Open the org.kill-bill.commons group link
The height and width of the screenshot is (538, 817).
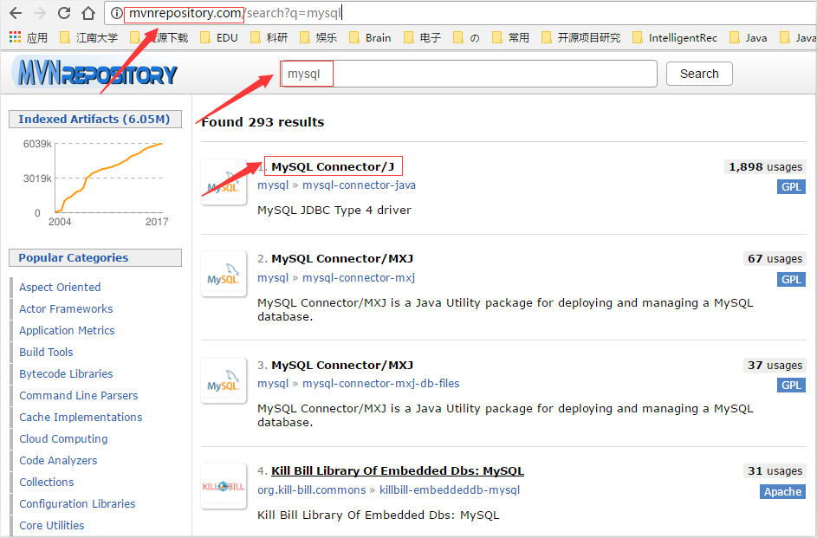click(x=312, y=490)
